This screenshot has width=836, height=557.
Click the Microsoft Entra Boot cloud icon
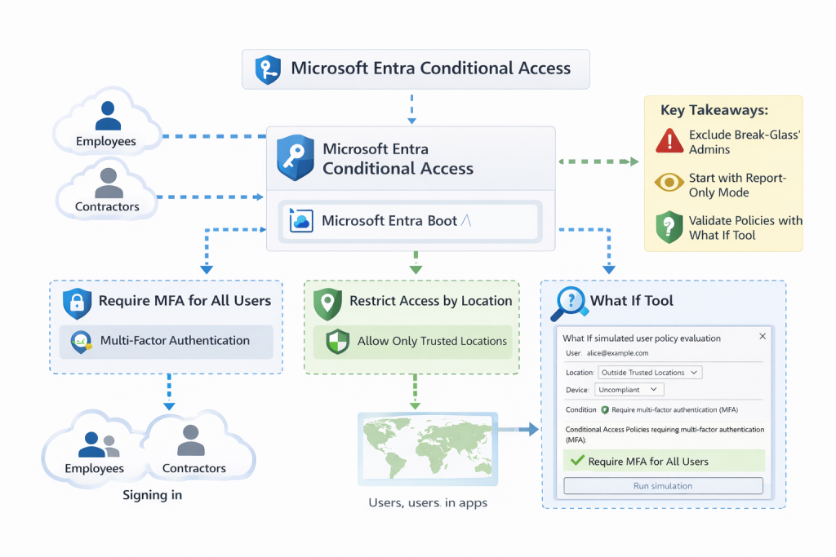coord(301,221)
